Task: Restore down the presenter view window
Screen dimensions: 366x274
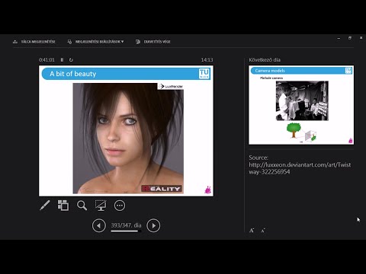Action: [350, 38]
